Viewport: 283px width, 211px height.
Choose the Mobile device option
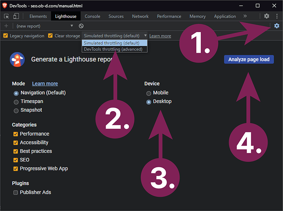tap(149, 93)
